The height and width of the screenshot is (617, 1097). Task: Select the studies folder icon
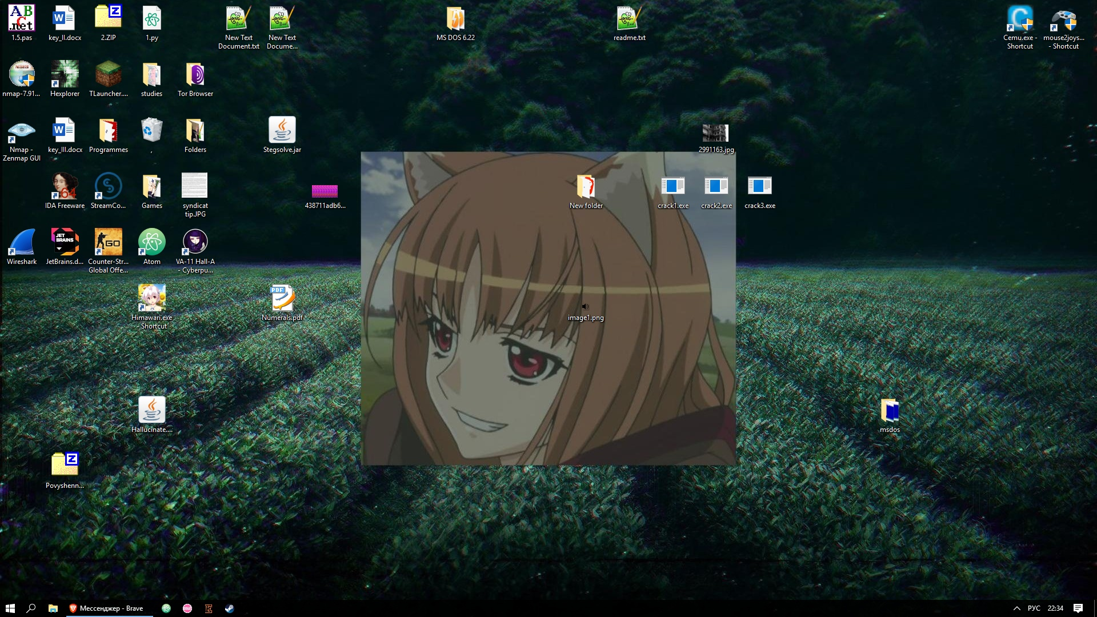coord(151,74)
